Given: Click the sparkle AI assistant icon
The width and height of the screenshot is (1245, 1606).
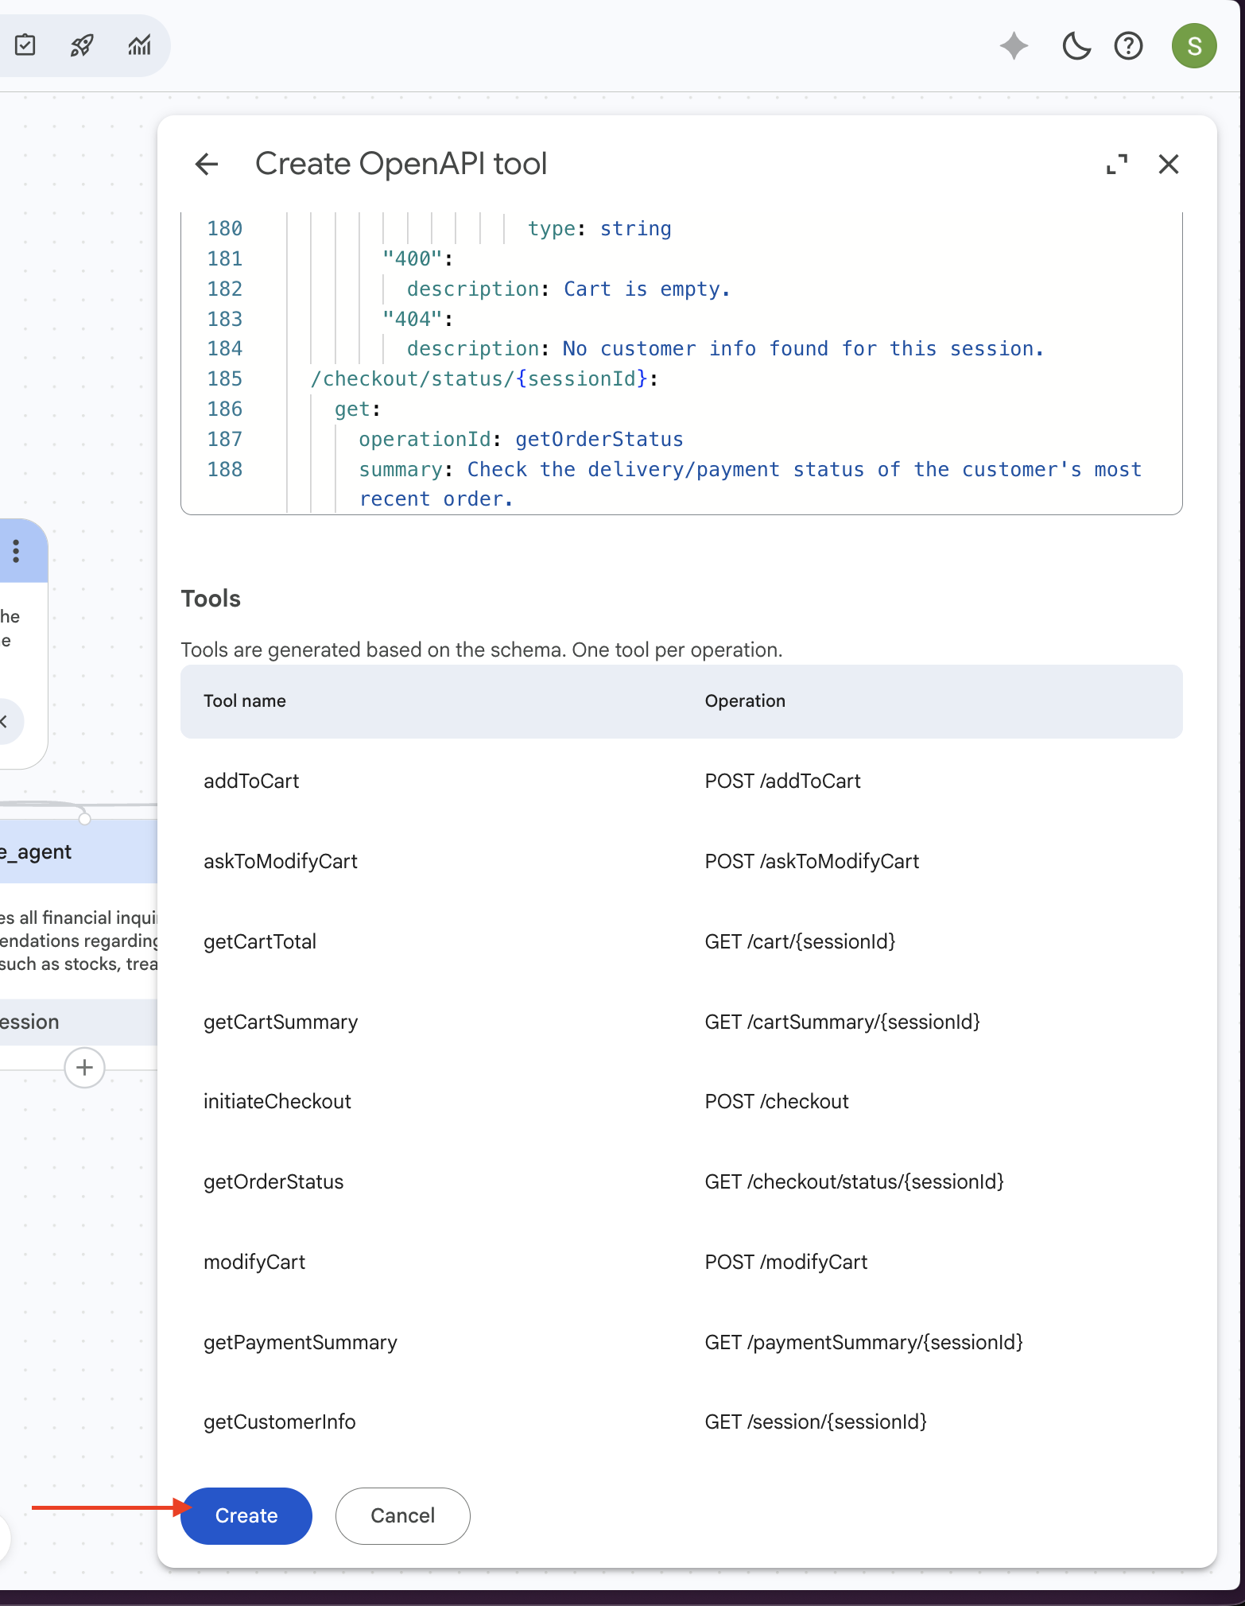Looking at the screenshot, I should click(1014, 46).
